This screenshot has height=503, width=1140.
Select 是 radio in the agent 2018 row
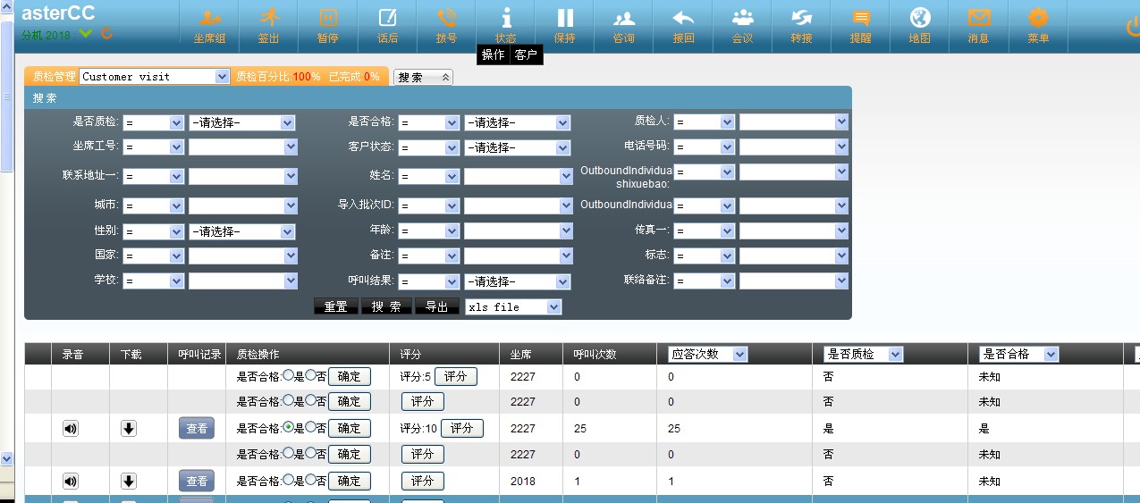click(x=288, y=481)
